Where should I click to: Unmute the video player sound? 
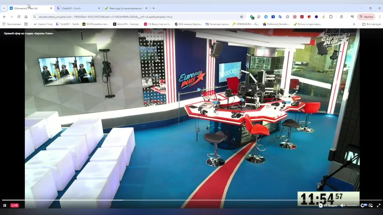343,205
